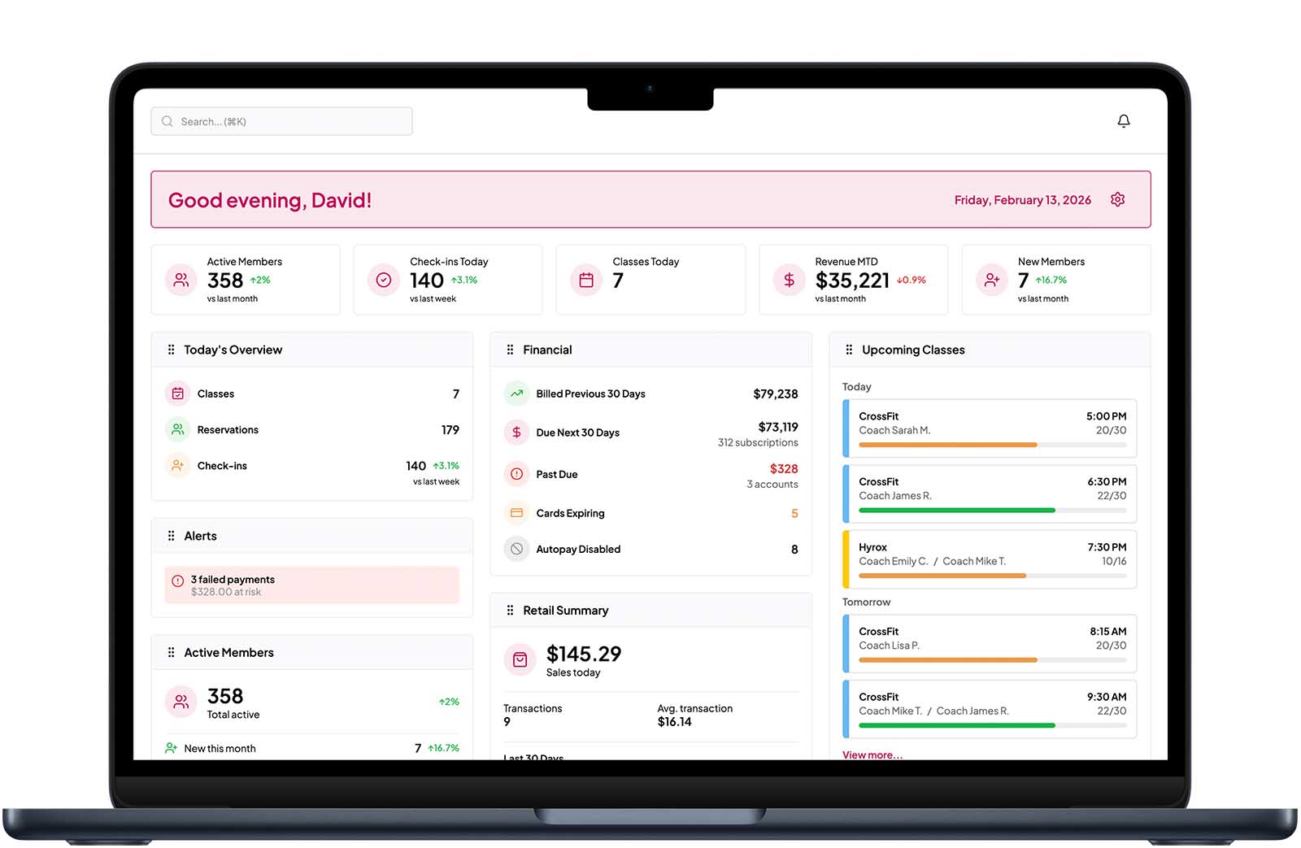This screenshot has height=848, width=1301.
Task: Click the Retail Summary shopping bag icon
Action: tap(520, 660)
